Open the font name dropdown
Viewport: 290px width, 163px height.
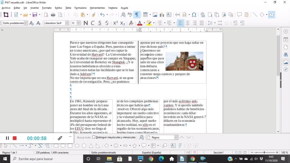pos(67,23)
